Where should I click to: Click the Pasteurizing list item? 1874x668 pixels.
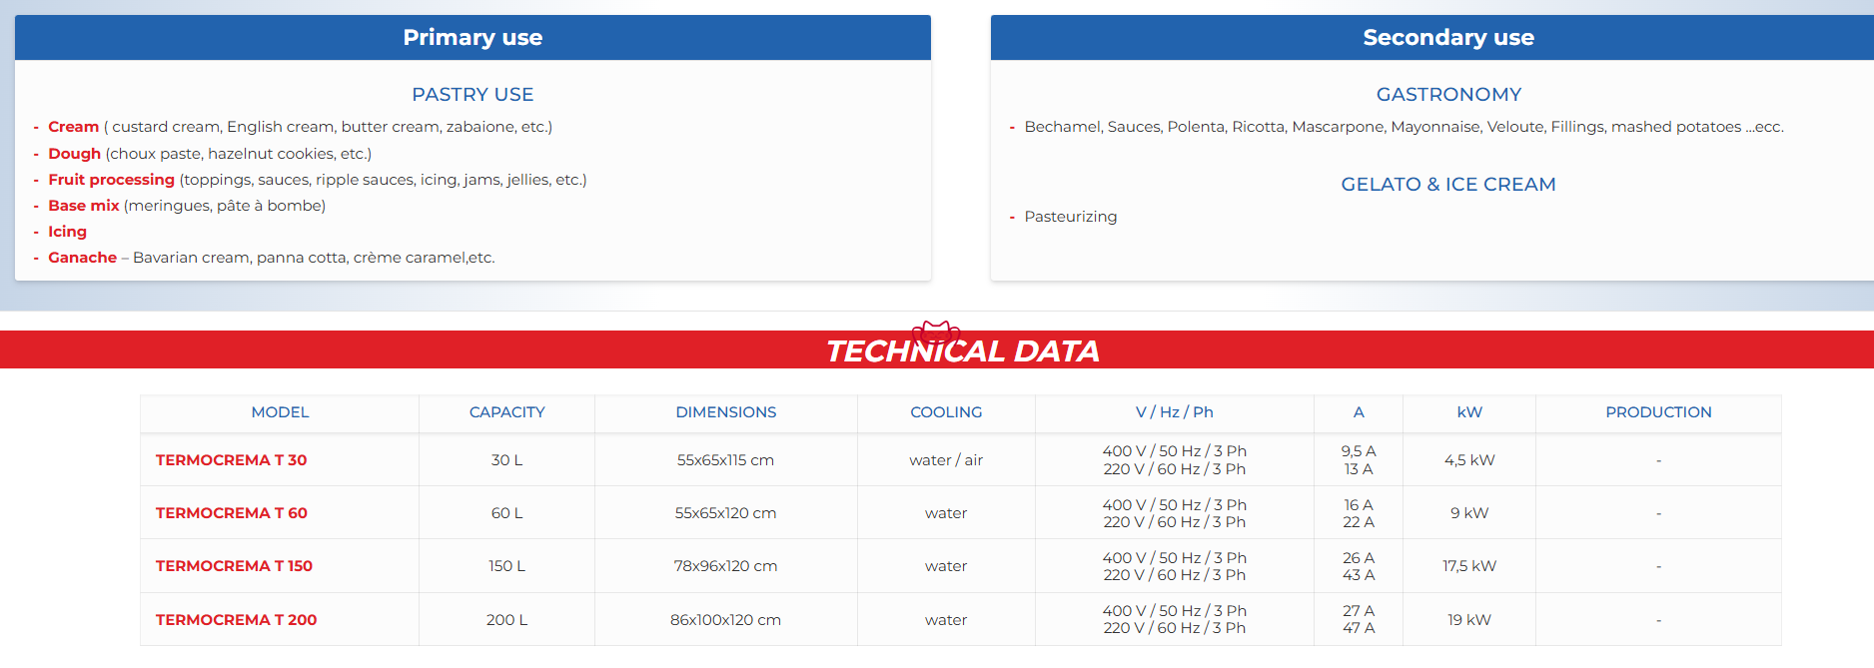pyautogui.click(x=1070, y=217)
